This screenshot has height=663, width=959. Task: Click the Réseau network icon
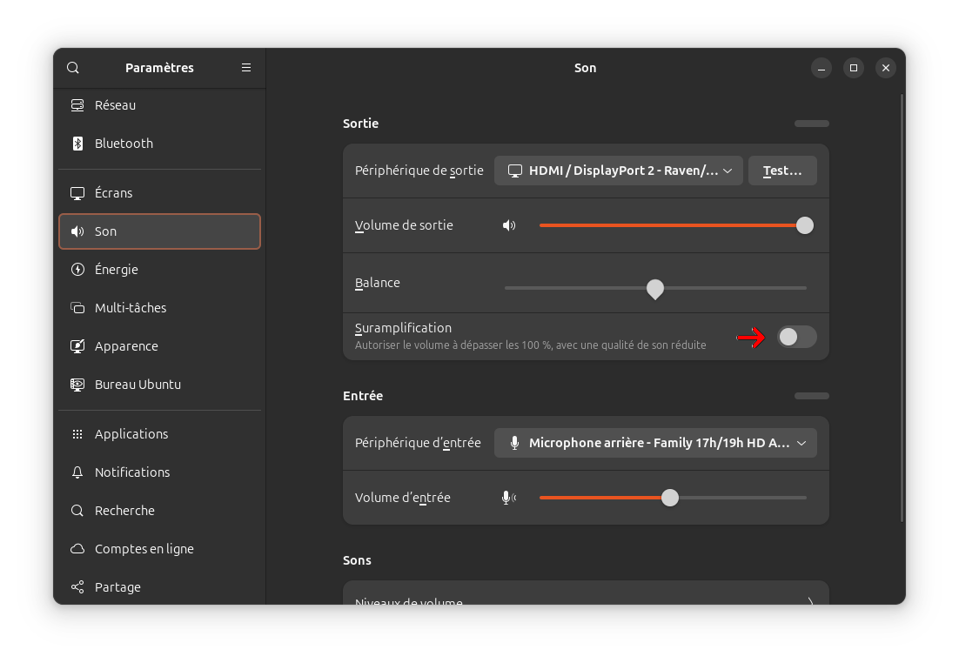(x=77, y=105)
